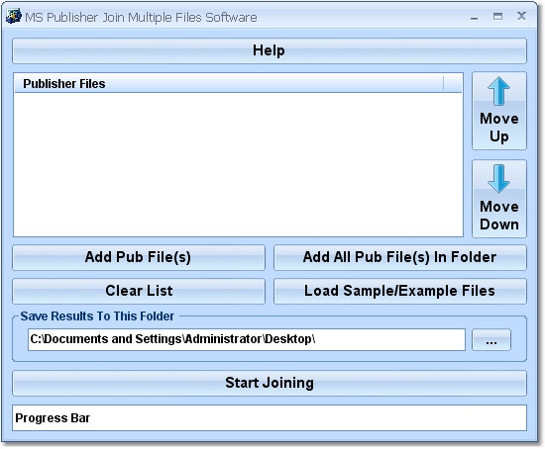Viewport: 545px width, 449px height.
Task: Click Add All Pub File(s) In Folder
Action: click(x=400, y=257)
